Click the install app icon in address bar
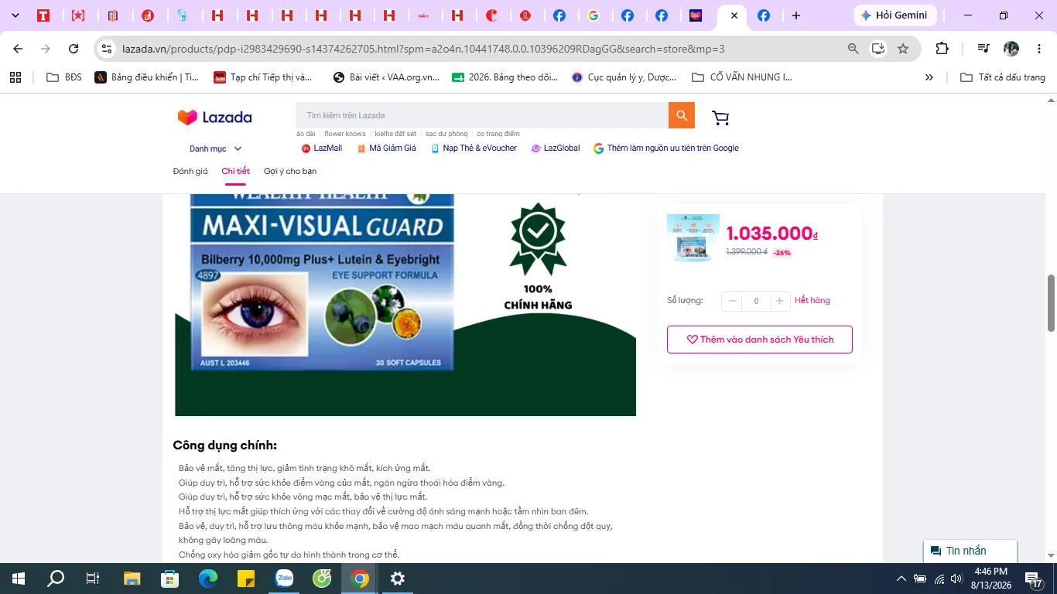This screenshot has width=1057, height=594. click(878, 49)
